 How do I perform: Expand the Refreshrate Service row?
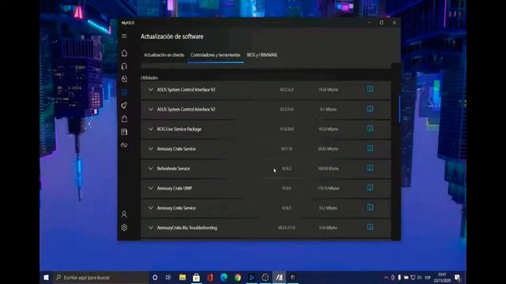point(150,168)
